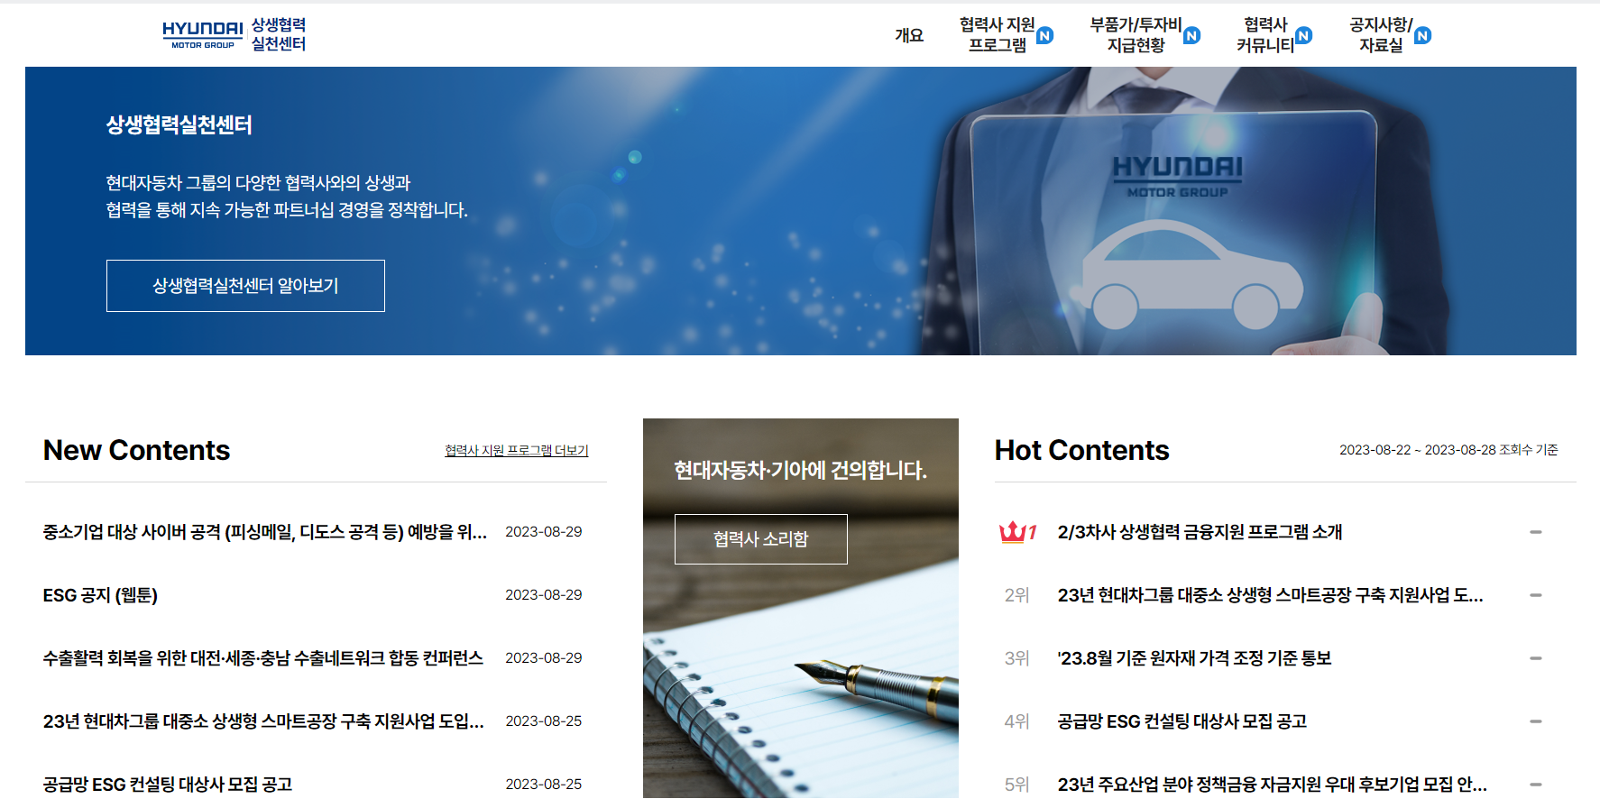
Task: Click dash indicator on 원자재 가격 조정 row
Action: [1536, 658]
